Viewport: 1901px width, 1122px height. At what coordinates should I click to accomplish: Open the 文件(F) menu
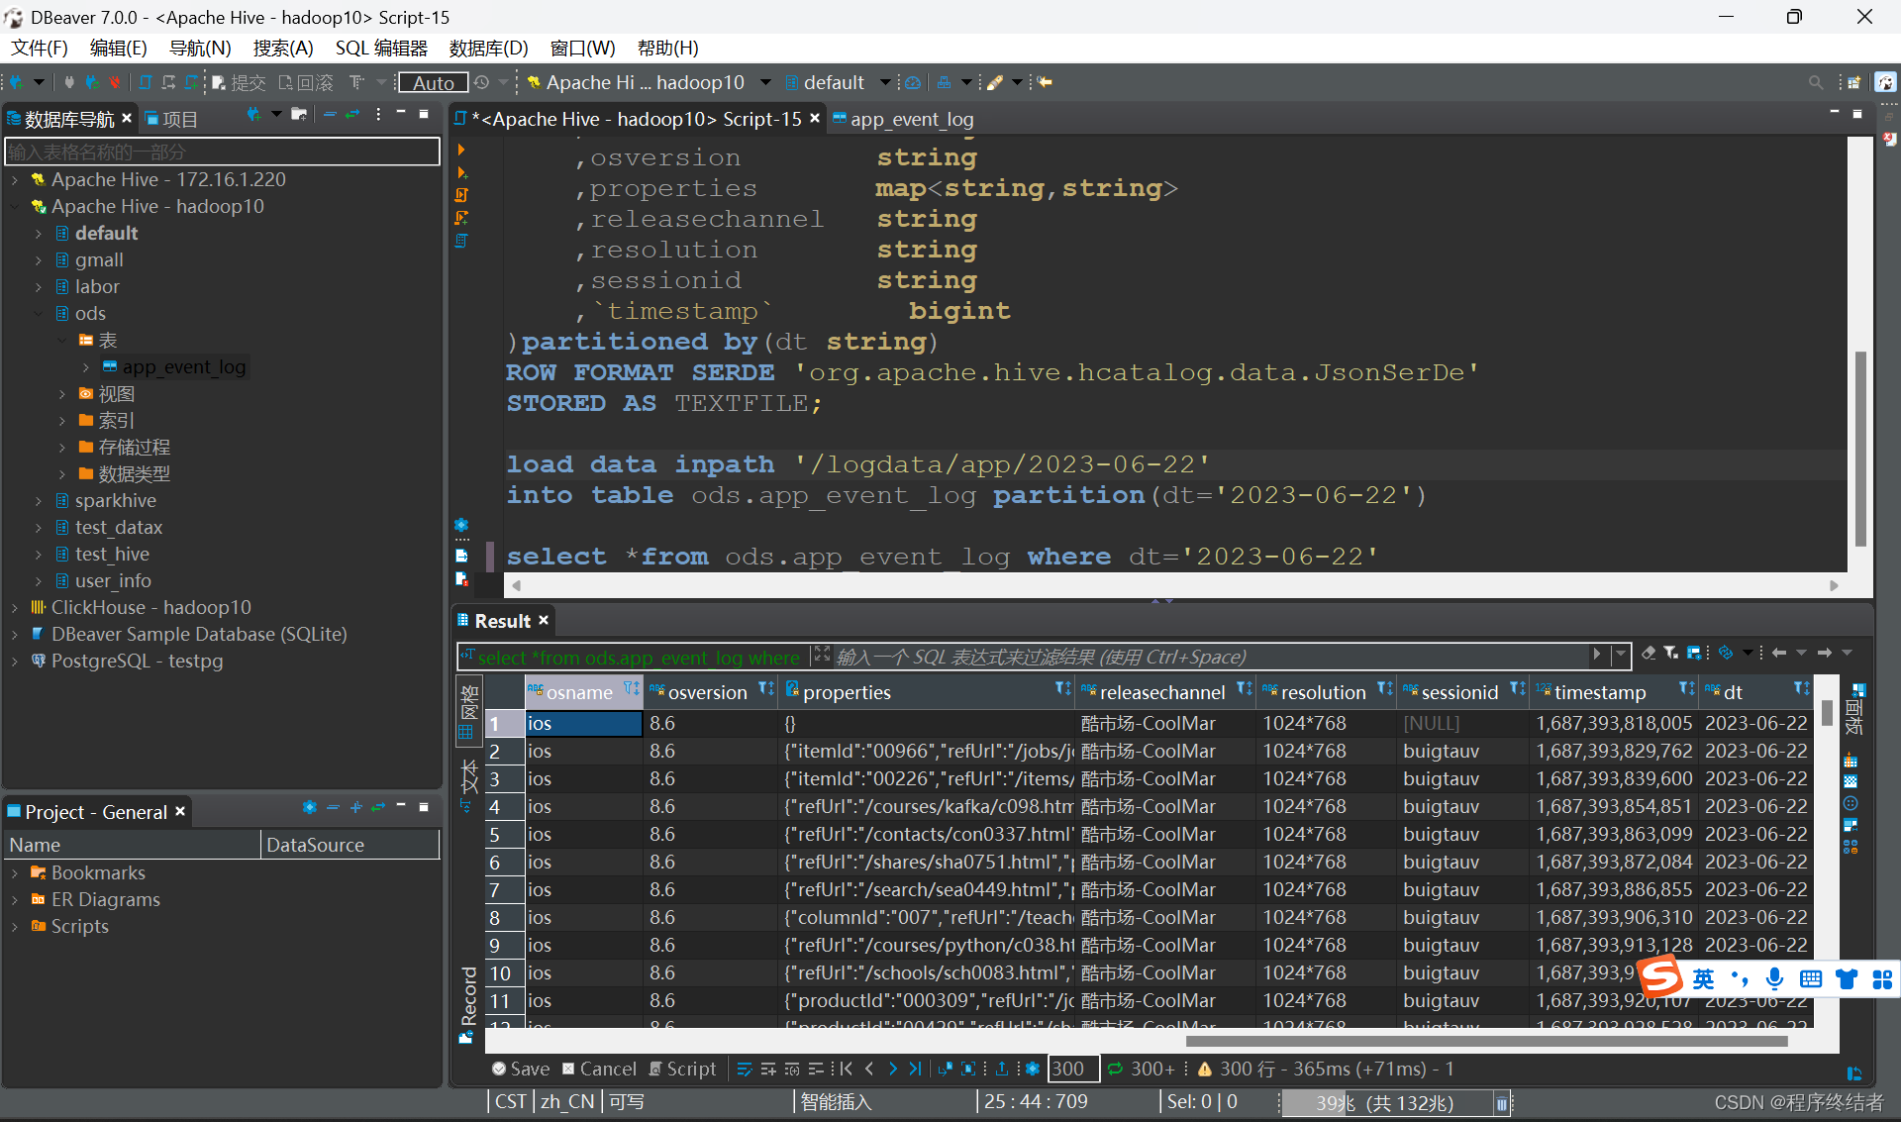(x=40, y=48)
